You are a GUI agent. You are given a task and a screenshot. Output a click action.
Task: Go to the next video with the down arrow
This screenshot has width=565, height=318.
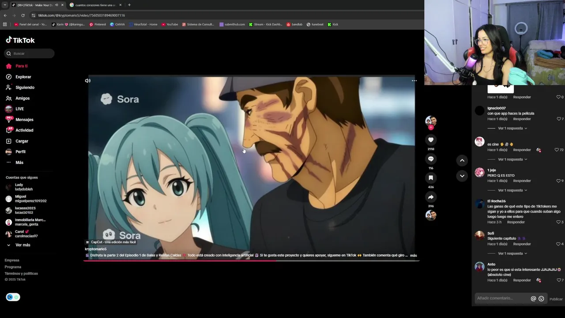click(x=462, y=176)
